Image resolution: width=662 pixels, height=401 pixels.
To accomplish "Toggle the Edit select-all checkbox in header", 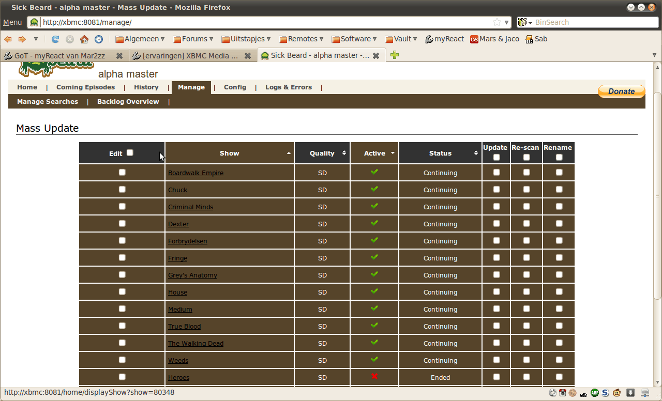I will 130,152.
